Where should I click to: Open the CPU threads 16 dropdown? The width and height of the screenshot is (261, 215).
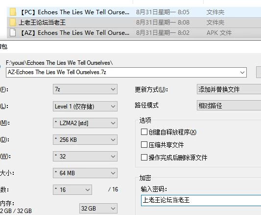click(x=72, y=189)
